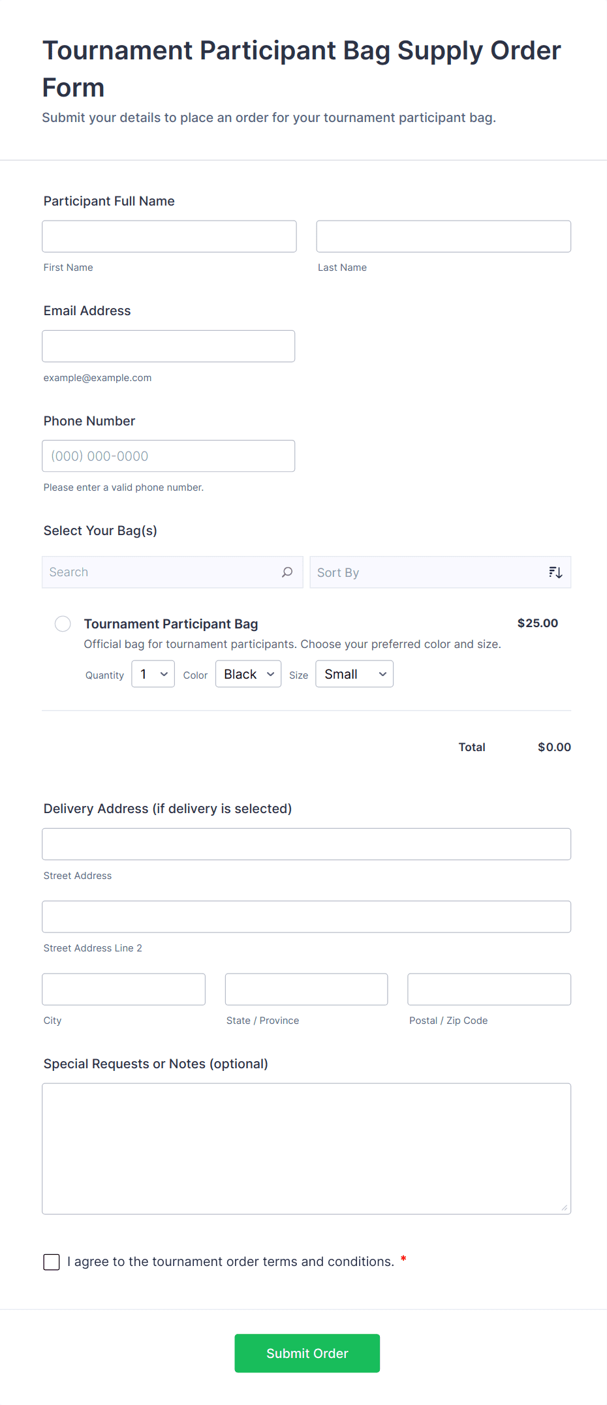Expand the Size dropdown showing Small
The width and height of the screenshot is (607, 1405).
354,674
